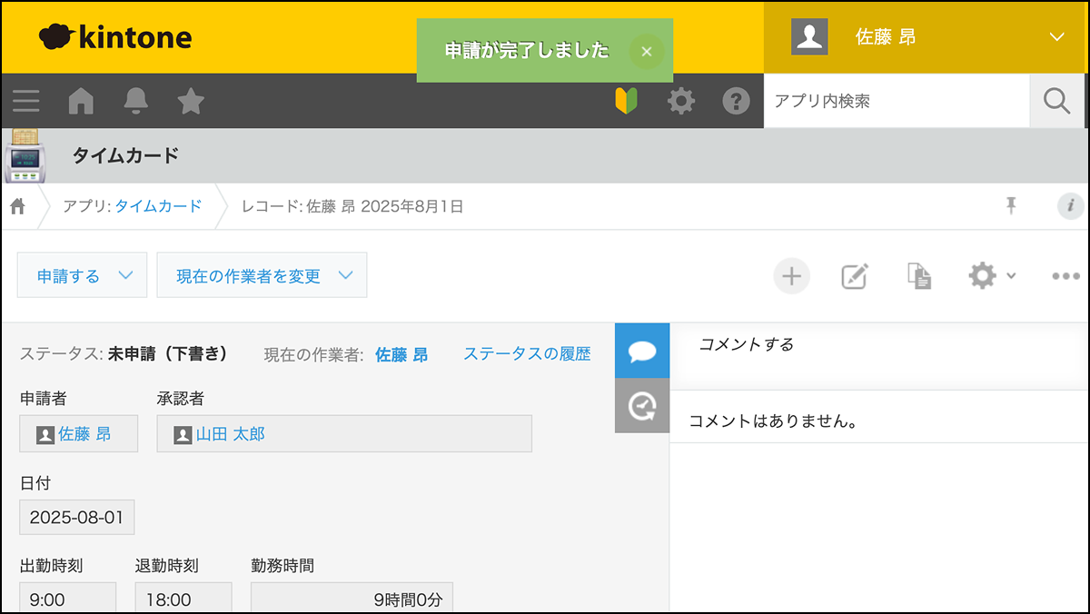
Task: Open 現在の作業者を変更 dropdown
Action: (x=262, y=276)
